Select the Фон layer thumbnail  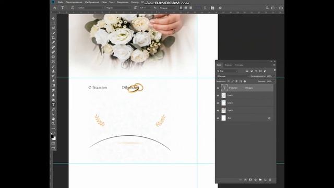point(223,118)
